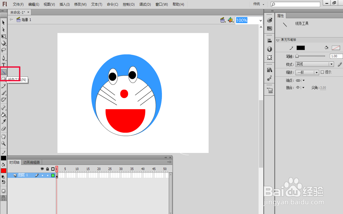Click the search field in menu bar
343x214 pixels.
295,4
